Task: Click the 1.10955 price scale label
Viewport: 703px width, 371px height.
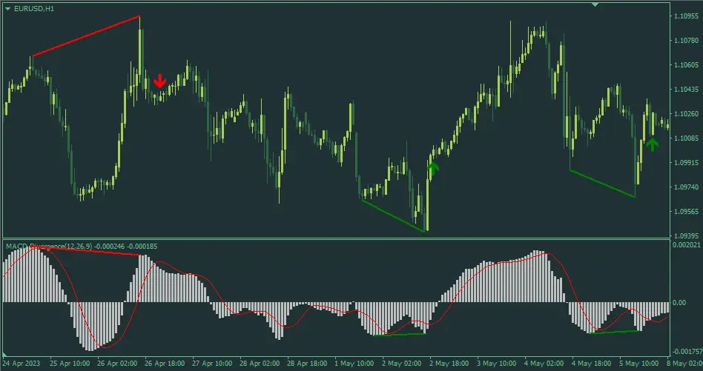Action: 686,16
